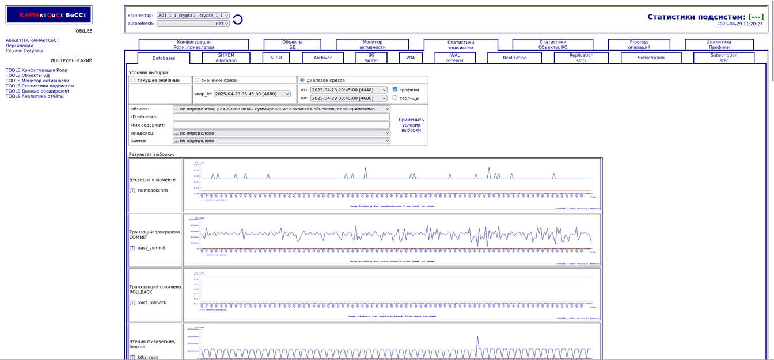Viewport: 774px width, 360px height.
Task: Click the КАМАктСоСт БеССт logo banner
Action: coord(49,15)
